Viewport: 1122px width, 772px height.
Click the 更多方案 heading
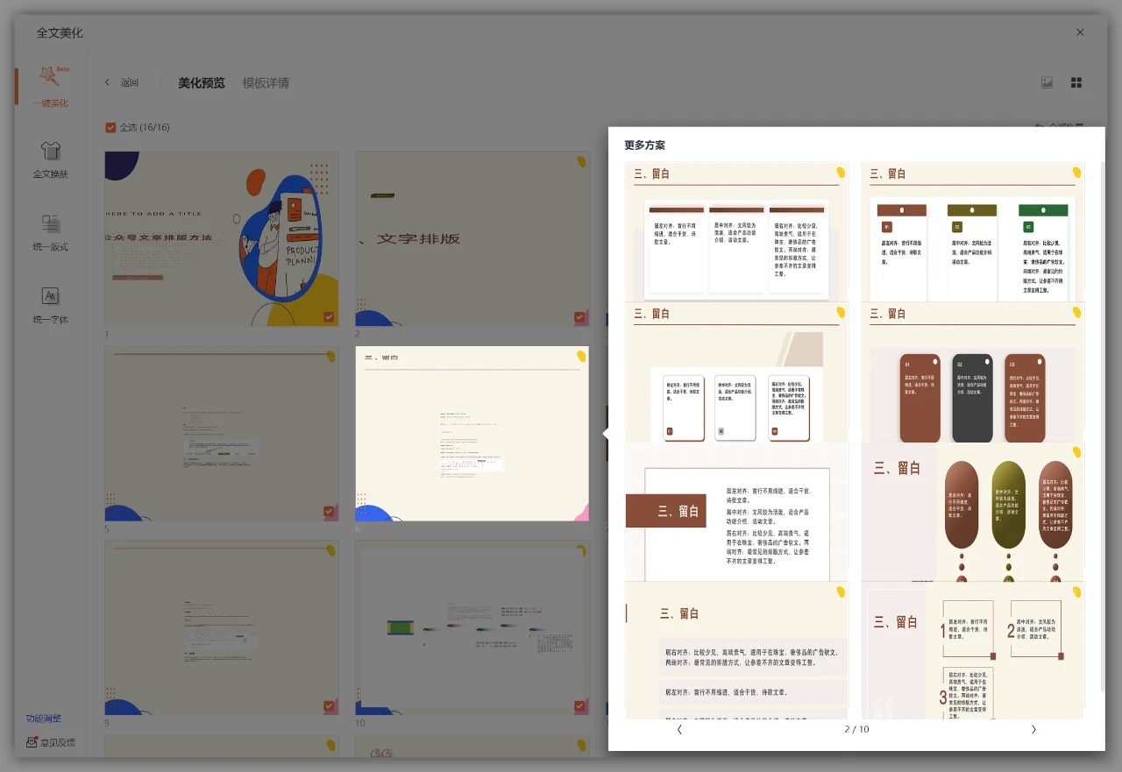[644, 145]
